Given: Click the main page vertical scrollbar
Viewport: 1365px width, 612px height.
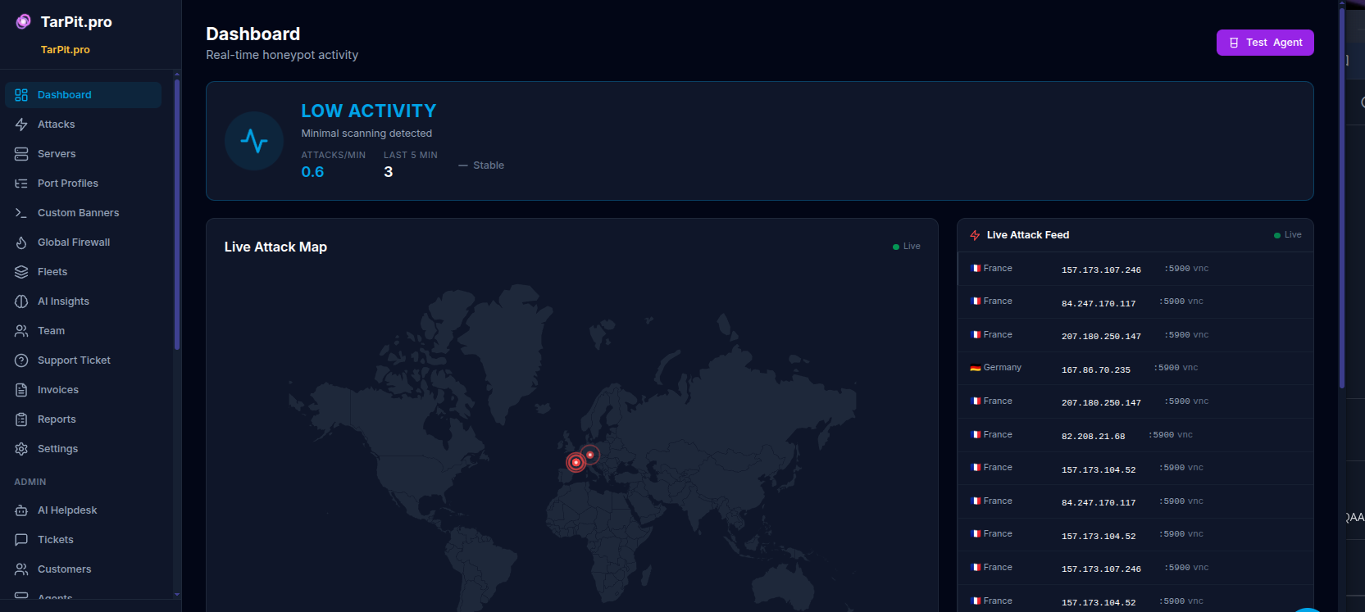Looking at the screenshot, I should (1342, 197).
